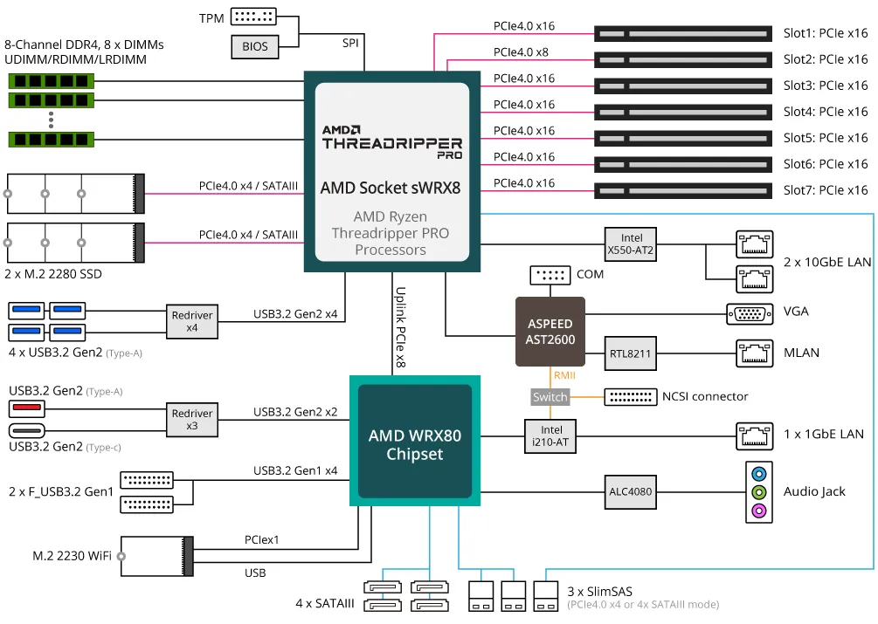The image size is (878, 624).
Task: Select the 2 x M.2 2280 SSD label
Action: click(52, 273)
